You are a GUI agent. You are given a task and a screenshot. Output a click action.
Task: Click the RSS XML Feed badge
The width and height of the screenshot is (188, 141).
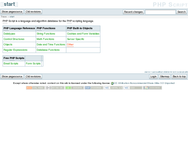(x=35, y=88)
